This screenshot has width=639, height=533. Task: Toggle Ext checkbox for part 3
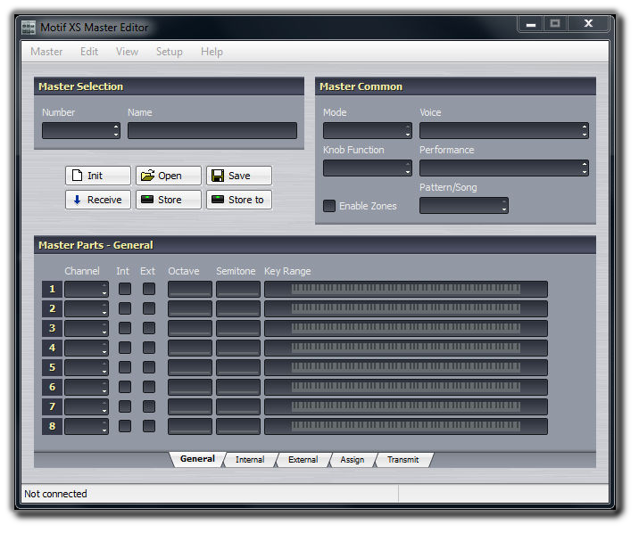point(149,328)
